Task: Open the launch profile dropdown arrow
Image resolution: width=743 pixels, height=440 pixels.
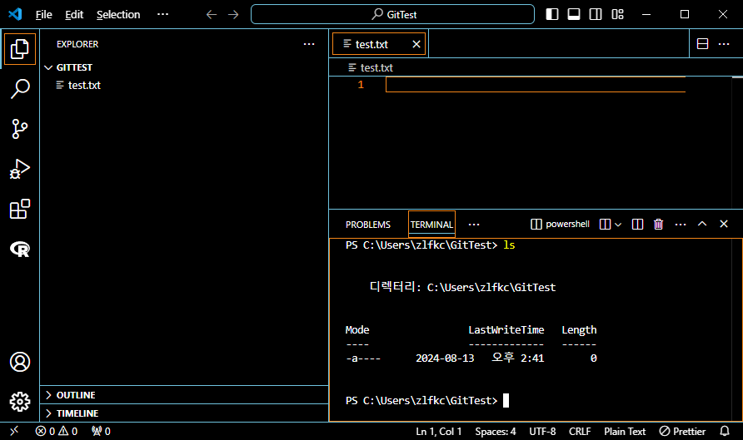Action: tap(618, 225)
